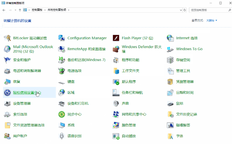
Task: Open the 日期和时间 icon
Action: point(170,93)
